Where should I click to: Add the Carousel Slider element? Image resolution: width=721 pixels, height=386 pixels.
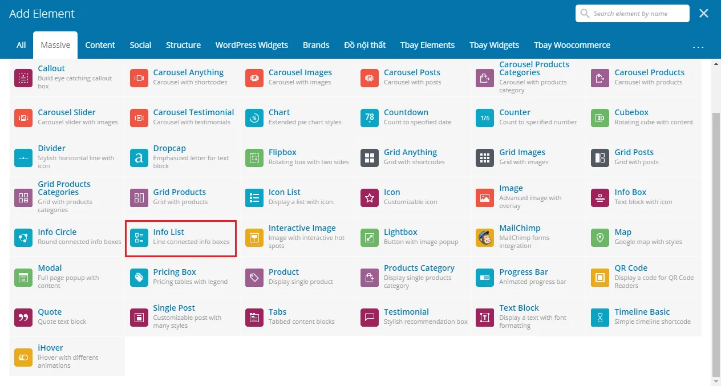[67, 118]
